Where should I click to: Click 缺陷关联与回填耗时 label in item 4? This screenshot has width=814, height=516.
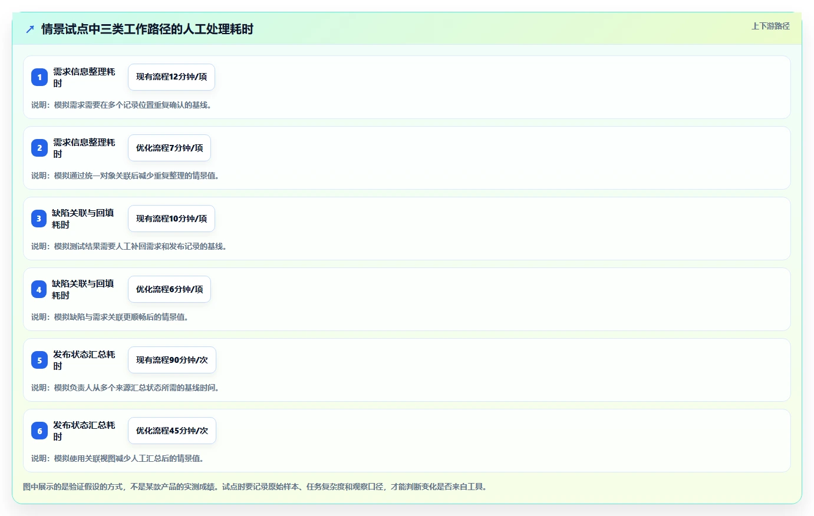pyautogui.click(x=83, y=289)
